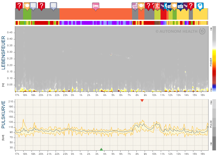The height and width of the screenshot is (155, 218).
Task: Click the red question-mark marker at 20h
Action: click(x=42, y=6)
